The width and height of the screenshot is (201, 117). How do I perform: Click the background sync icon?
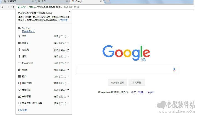click(19, 90)
